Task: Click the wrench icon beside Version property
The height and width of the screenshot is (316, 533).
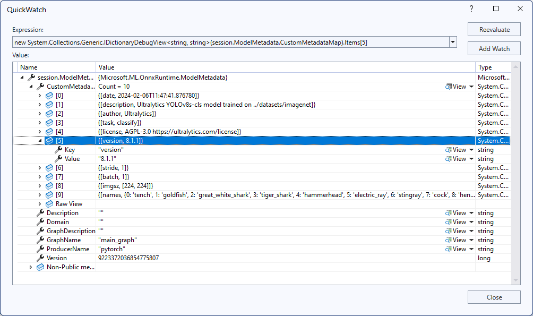Action: [x=40, y=258]
